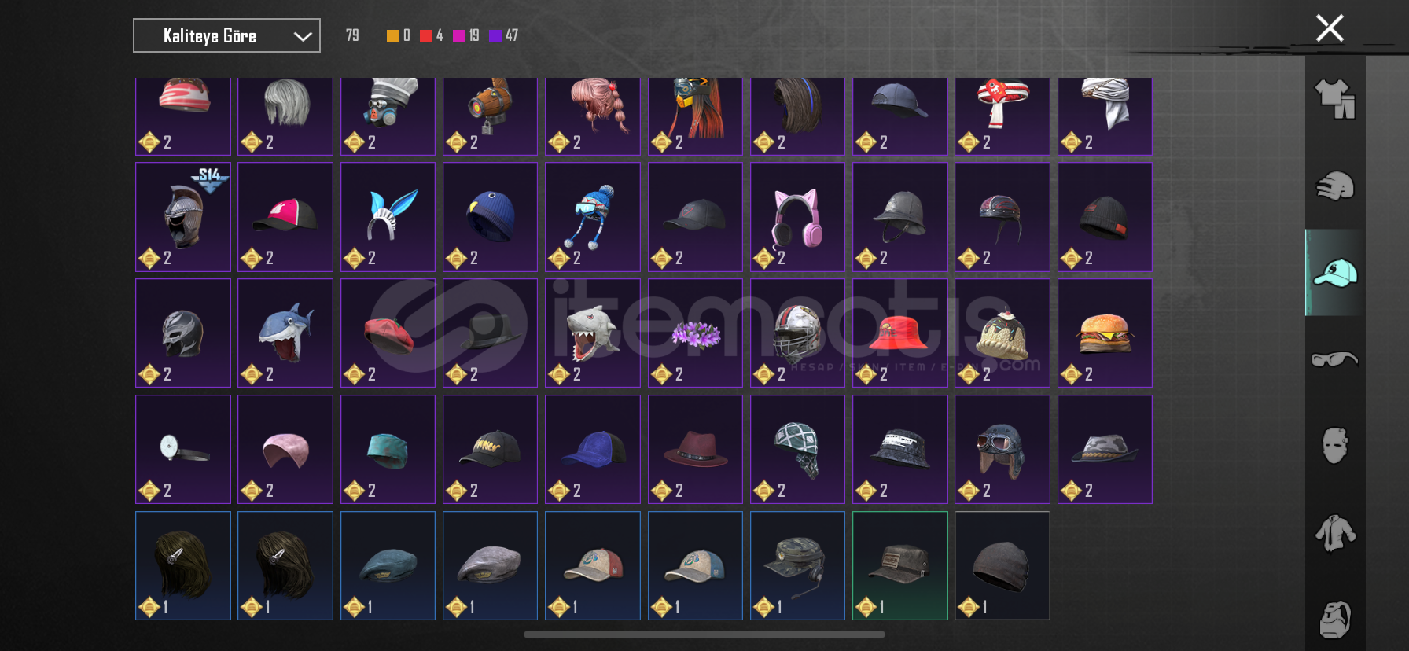Select the hamburger hat item

coord(1105,333)
